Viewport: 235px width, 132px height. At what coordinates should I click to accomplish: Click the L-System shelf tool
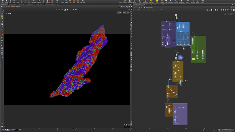click(x=62, y=1)
